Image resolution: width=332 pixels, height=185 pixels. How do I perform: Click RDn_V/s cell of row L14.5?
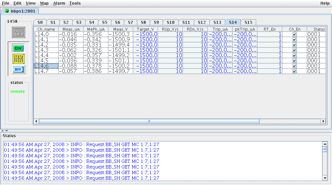point(195,60)
